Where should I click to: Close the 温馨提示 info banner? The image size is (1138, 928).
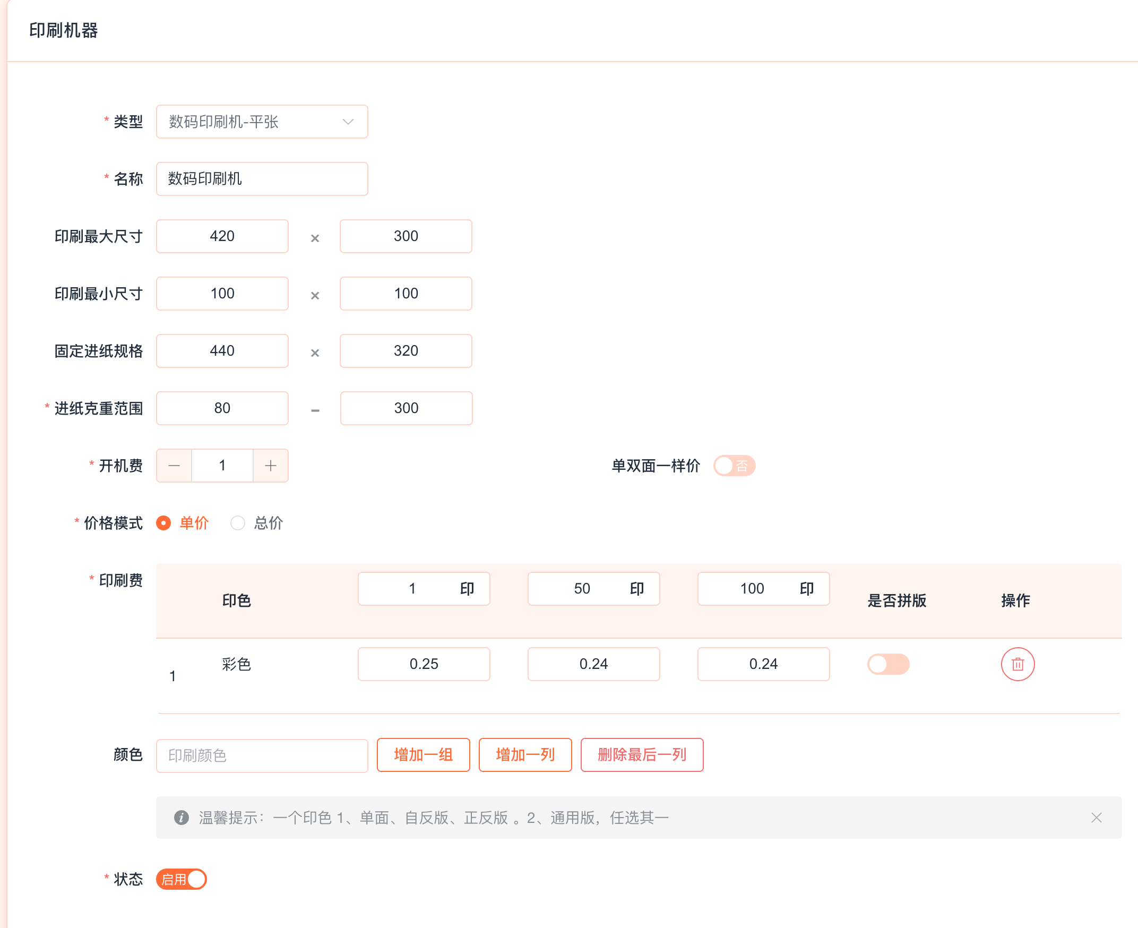[1096, 818]
